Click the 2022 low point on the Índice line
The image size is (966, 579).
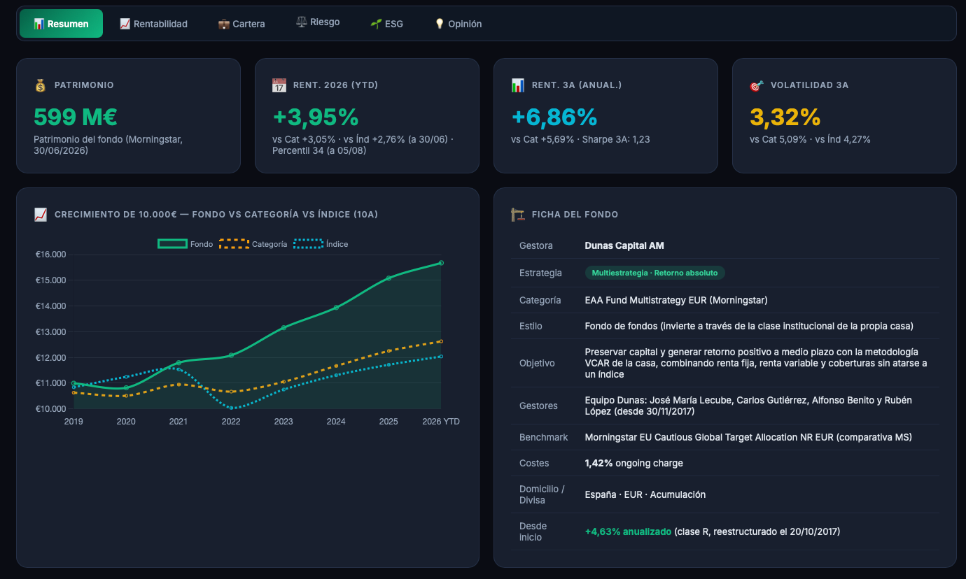point(231,408)
